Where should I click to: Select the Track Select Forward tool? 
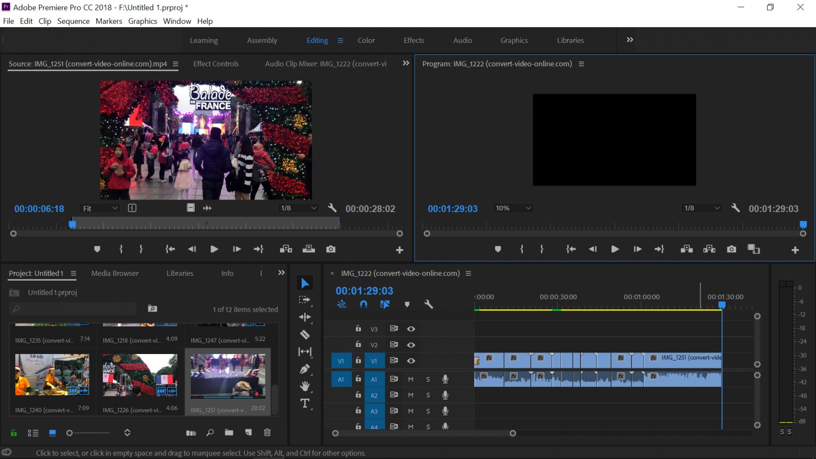coord(305,300)
